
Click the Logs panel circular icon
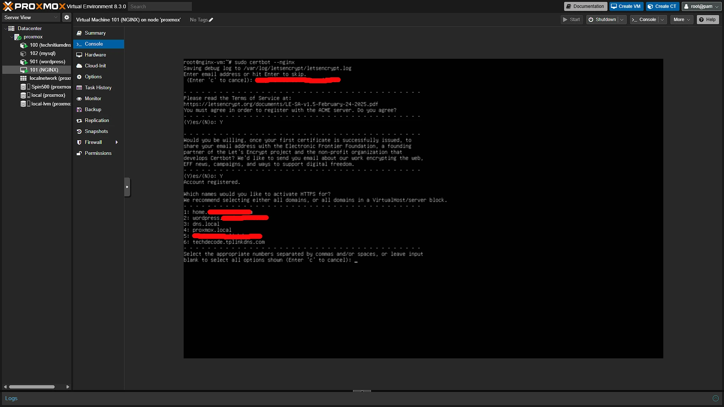pyautogui.click(x=715, y=398)
